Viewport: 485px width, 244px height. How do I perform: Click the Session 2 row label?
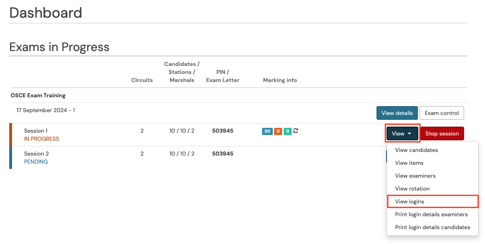pos(37,154)
